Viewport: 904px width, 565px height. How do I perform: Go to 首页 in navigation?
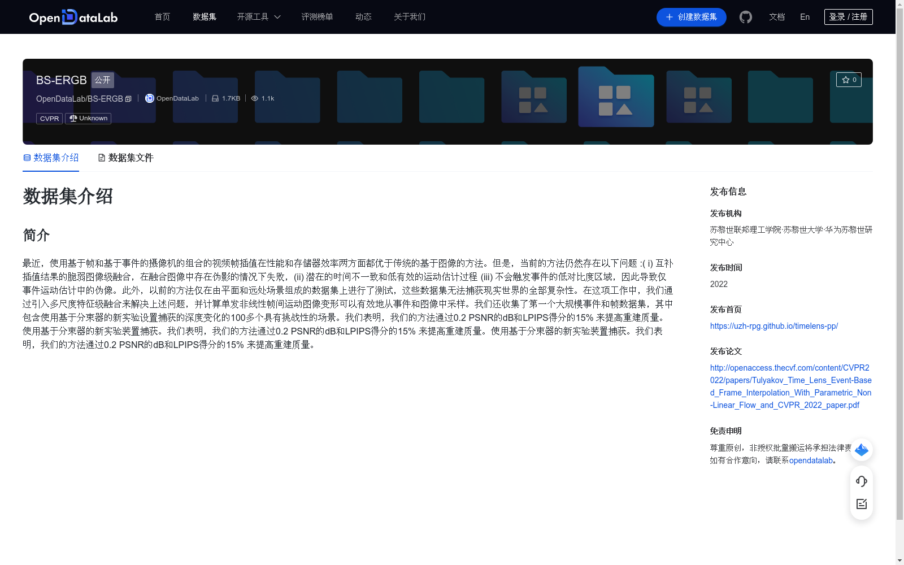pyautogui.click(x=163, y=17)
